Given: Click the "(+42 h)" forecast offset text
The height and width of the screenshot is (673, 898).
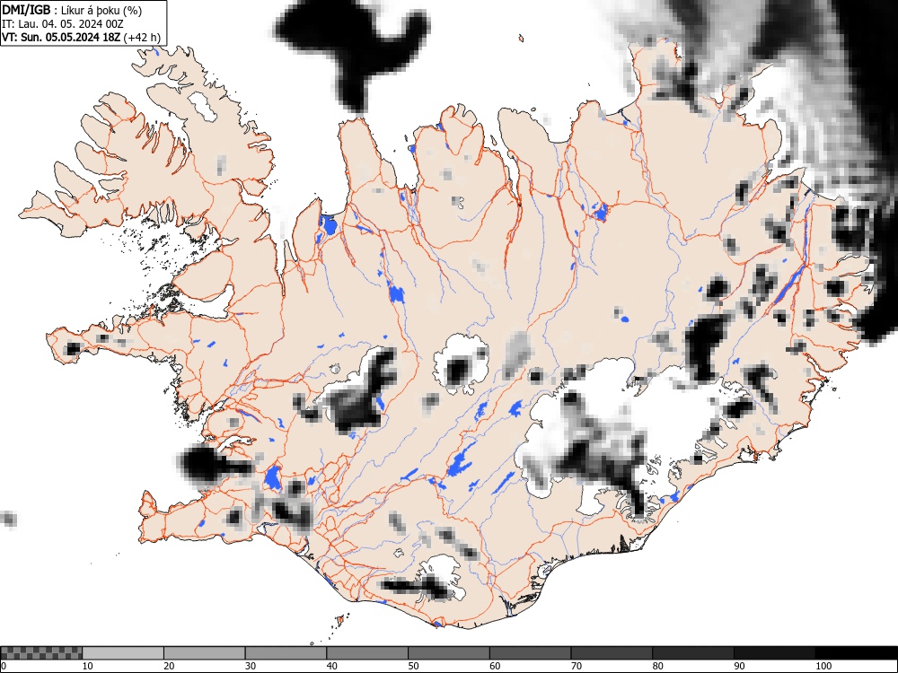Looking at the screenshot, I should pyautogui.click(x=142, y=38).
